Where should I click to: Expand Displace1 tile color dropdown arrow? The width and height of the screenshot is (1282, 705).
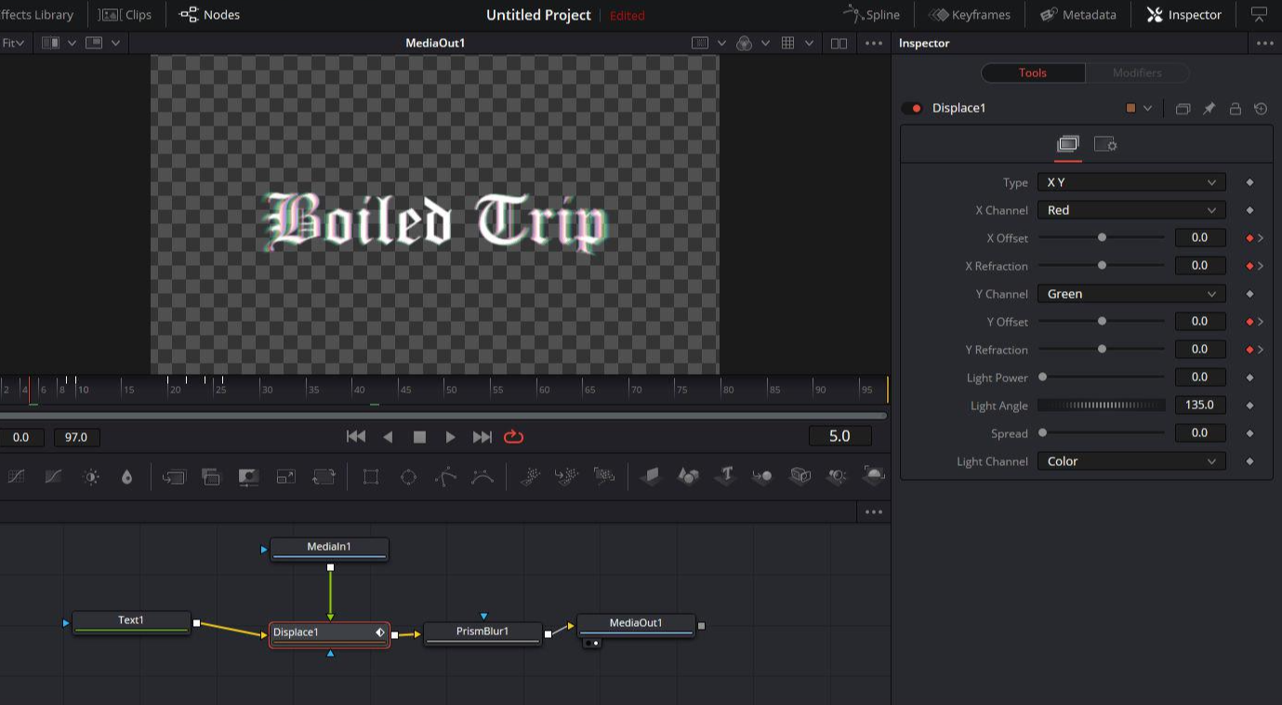click(1148, 109)
